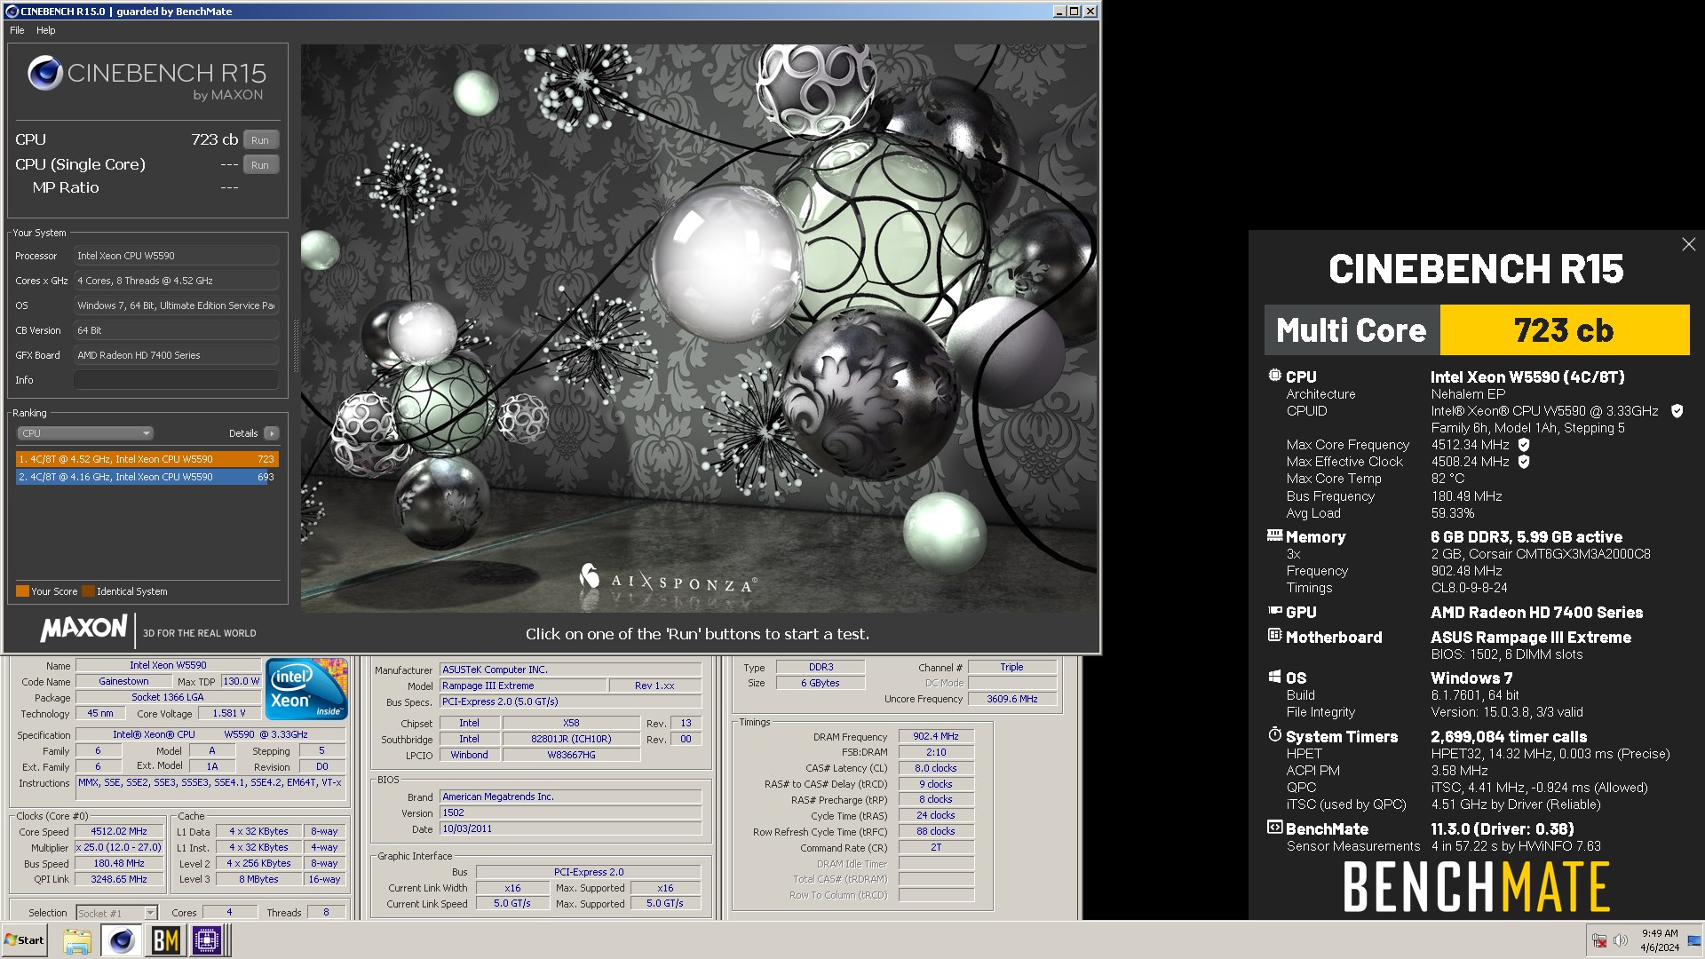Screen dimensions: 1705x959
Task: Click the CAS# Latency 8.0 clocks value
Action: pyautogui.click(x=936, y=768)
